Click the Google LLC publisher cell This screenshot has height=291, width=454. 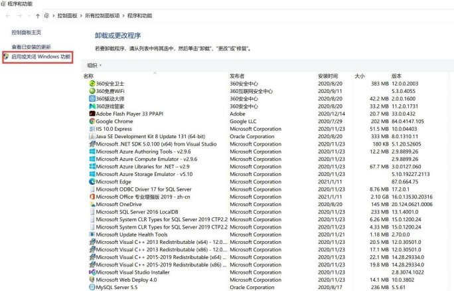(243, 121)
